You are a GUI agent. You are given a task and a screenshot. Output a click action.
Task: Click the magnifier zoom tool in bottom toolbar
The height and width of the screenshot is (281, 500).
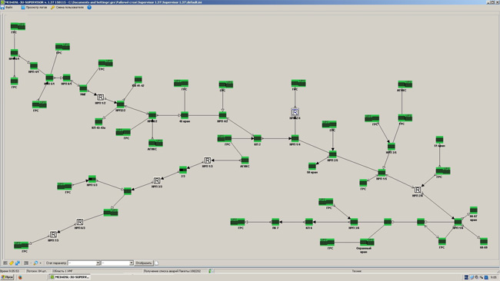tap(35, 263)
